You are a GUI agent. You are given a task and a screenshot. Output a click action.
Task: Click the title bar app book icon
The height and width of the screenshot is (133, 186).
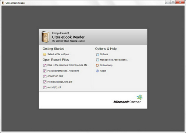[3, 3]
